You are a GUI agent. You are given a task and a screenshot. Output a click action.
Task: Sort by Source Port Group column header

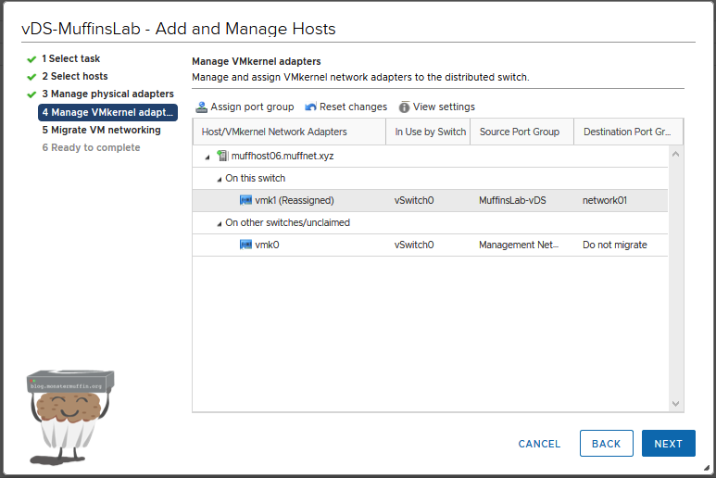pyautogui.click(x=520, y=132)
